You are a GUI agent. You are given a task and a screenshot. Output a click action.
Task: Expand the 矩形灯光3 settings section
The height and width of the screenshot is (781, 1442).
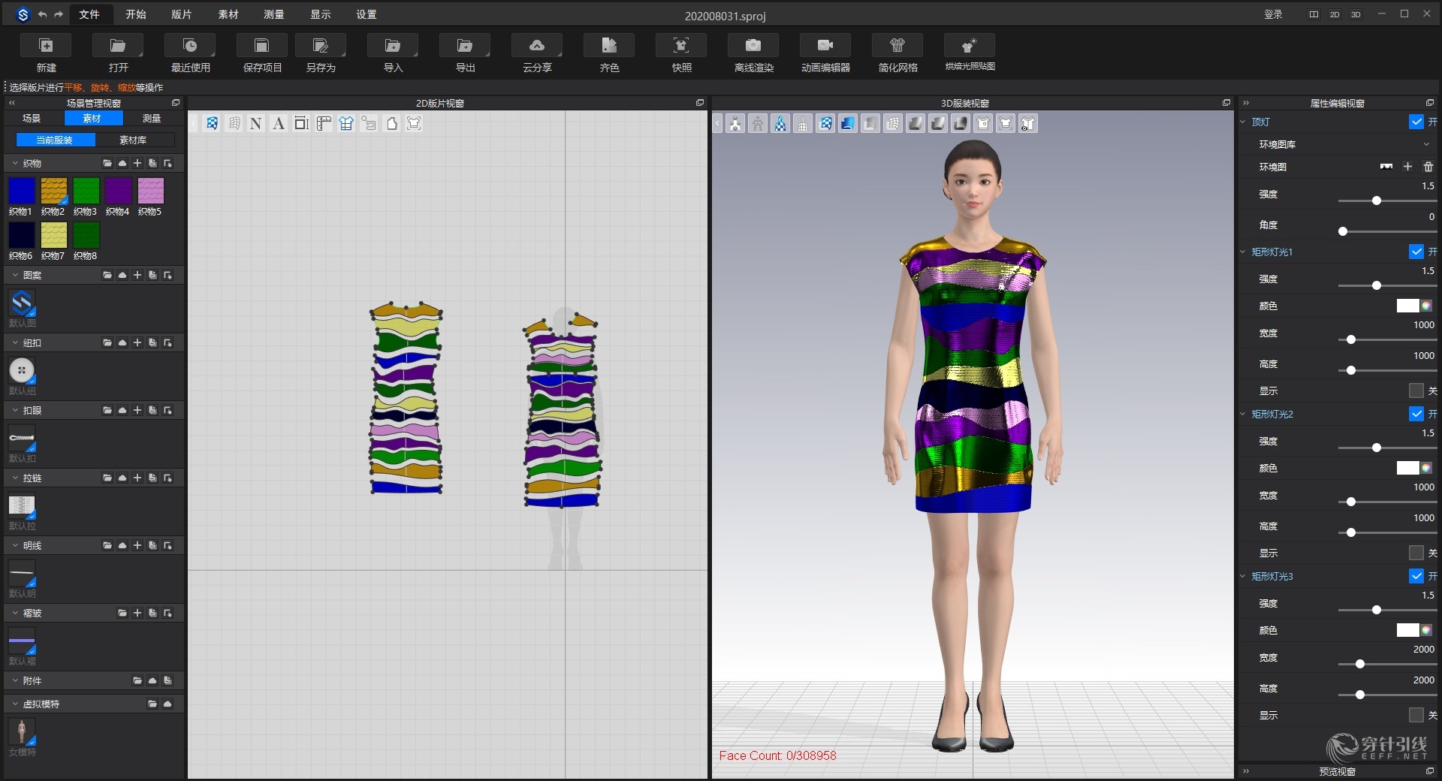pyautogui.click(x=1243, y=577)
